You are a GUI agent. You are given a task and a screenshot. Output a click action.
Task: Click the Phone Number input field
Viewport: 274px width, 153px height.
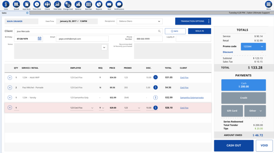tap(148, 39)
